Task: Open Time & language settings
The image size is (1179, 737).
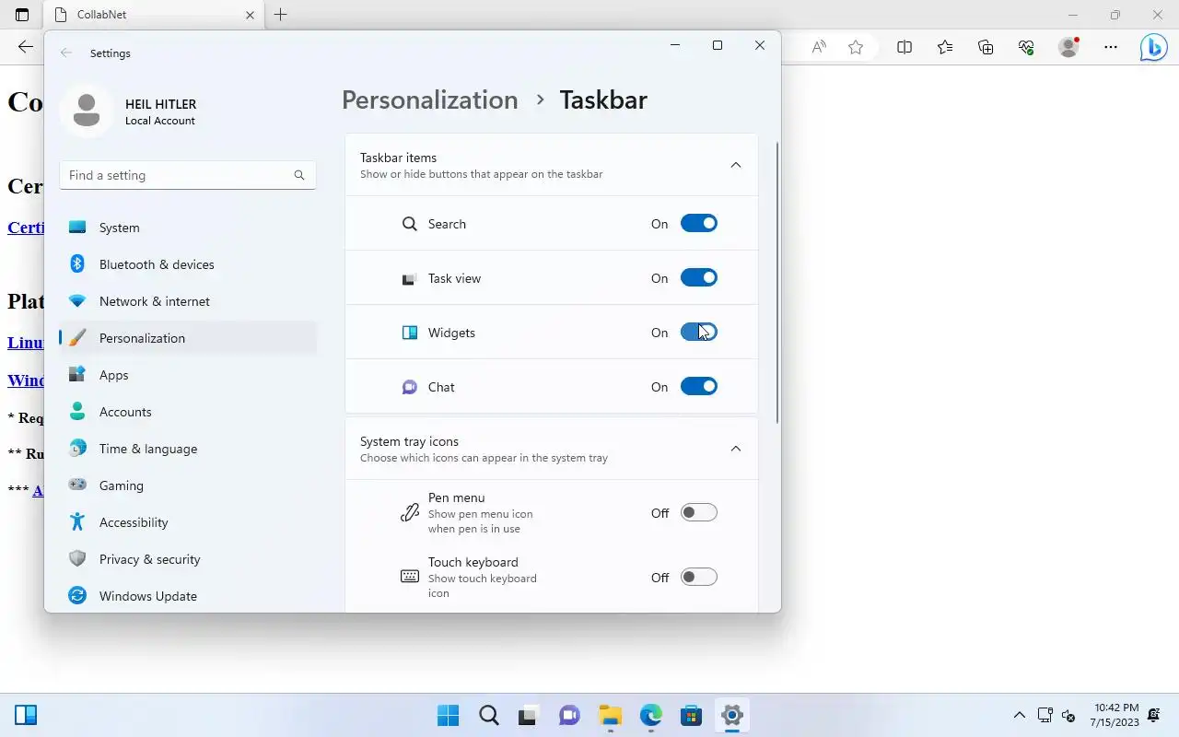Action: (x=188, y=449)
